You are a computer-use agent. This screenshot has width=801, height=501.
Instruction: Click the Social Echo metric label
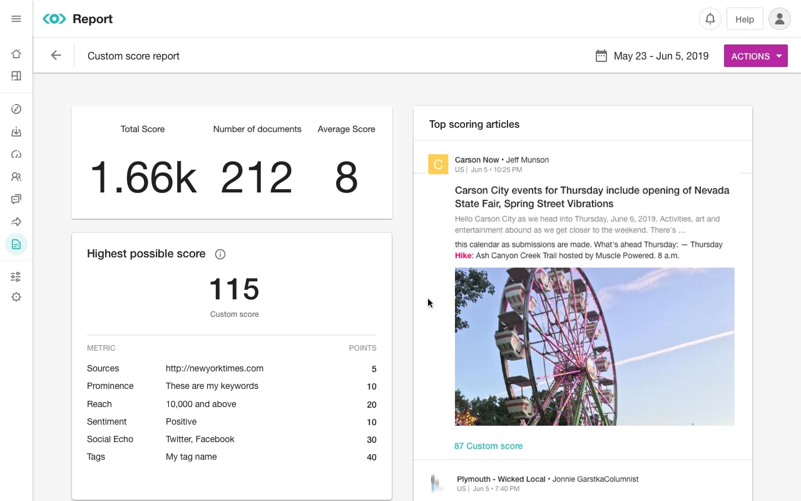tap(110, 439)
